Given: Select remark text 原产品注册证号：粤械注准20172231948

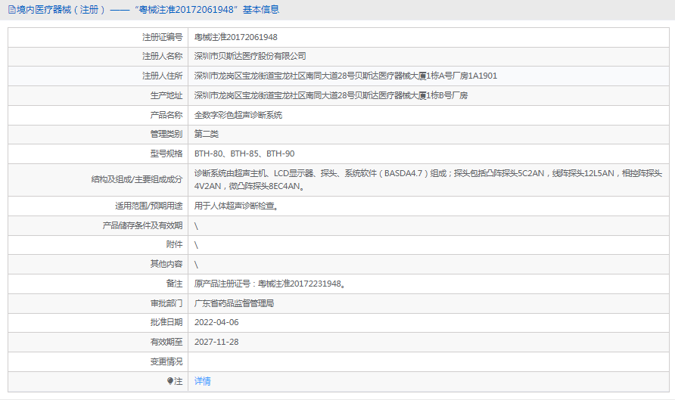Looking at the screenshot, I should [269, 284].
